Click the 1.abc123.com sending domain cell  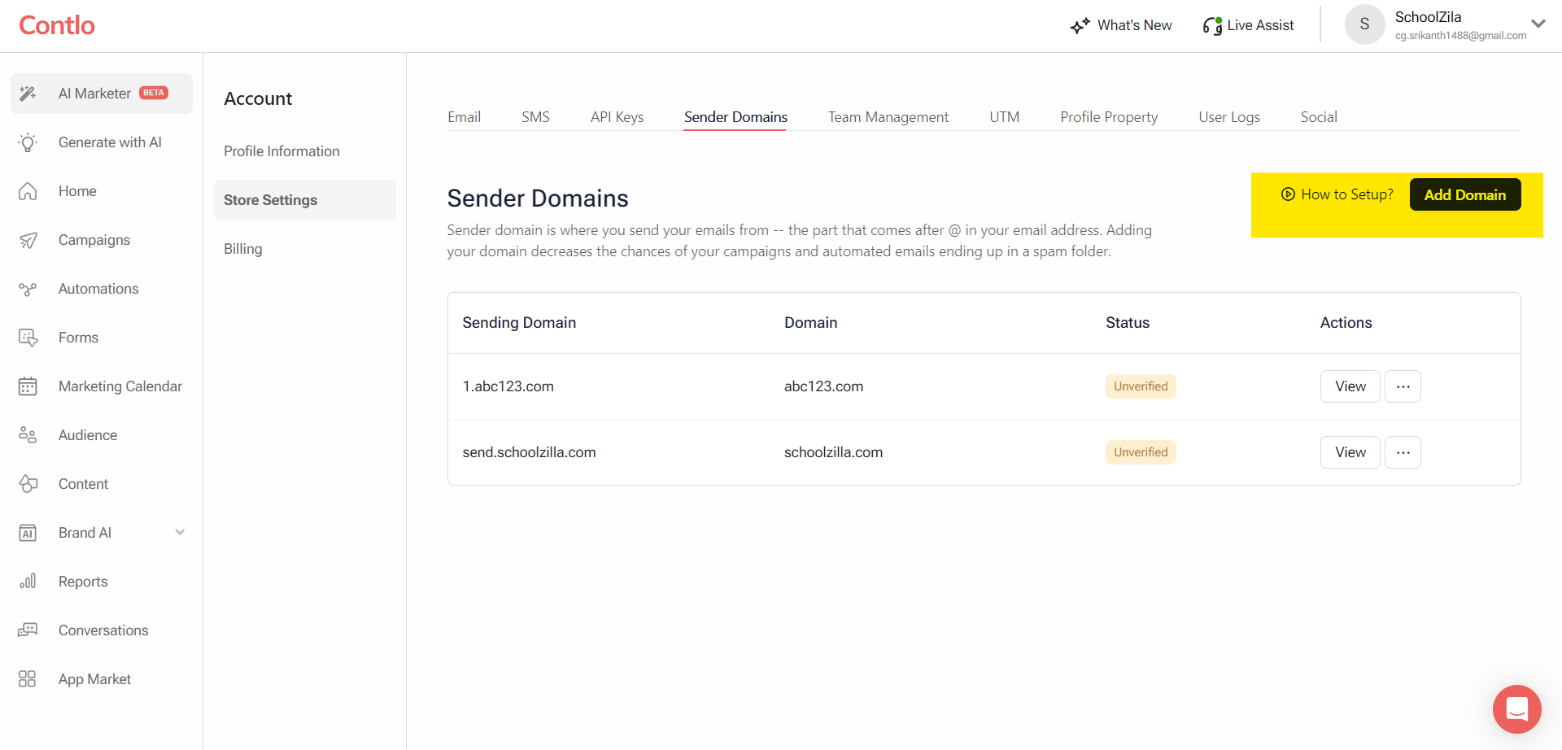(x=508, y=386)
